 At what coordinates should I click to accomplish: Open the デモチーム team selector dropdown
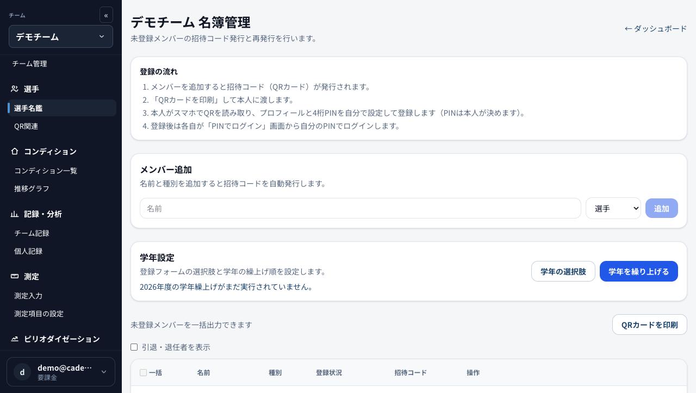(x=61, y=36)
